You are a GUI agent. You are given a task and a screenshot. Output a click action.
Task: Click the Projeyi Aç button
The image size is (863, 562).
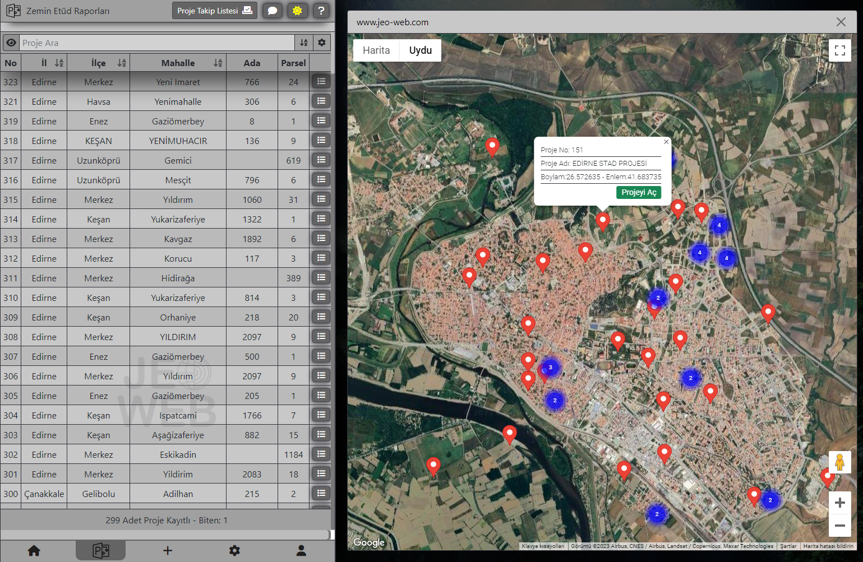coord(639,192)
